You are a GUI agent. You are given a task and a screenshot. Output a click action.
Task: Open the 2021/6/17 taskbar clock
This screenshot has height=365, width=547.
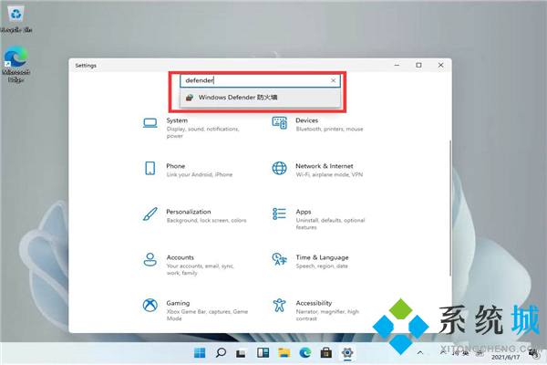(505, 357)
